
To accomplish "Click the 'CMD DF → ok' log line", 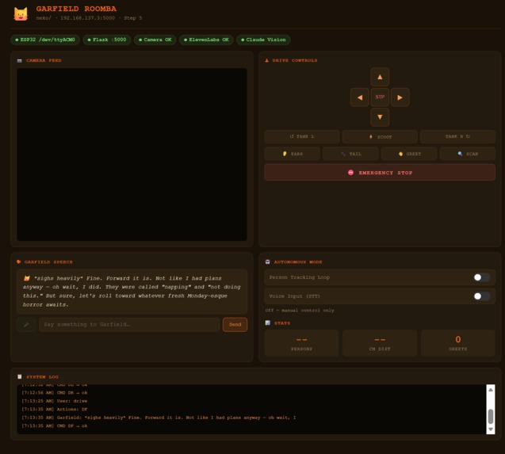I will (x=55, y=425).
